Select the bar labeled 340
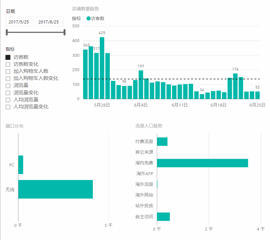 pos(85,74)
